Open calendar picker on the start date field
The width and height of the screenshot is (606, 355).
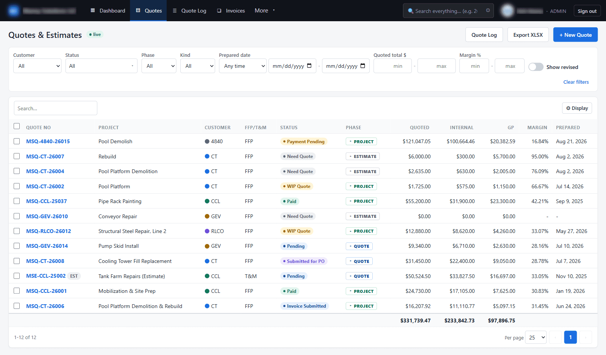pyautogui.click(x=309, y=66)
